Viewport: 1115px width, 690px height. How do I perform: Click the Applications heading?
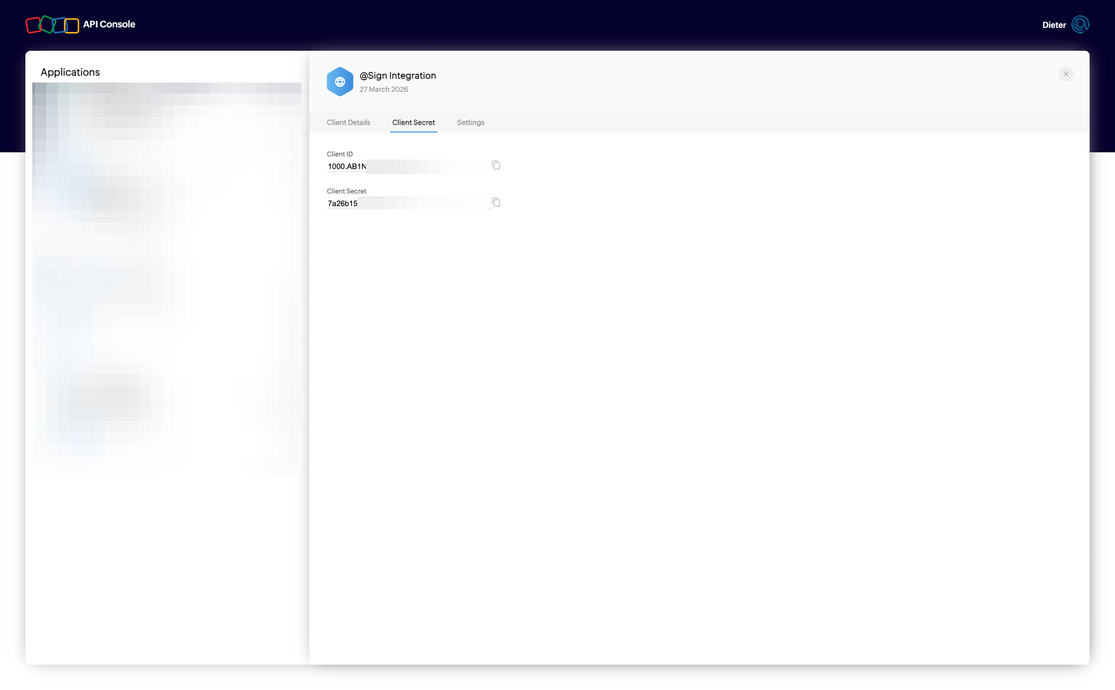[x=70, y=72]
